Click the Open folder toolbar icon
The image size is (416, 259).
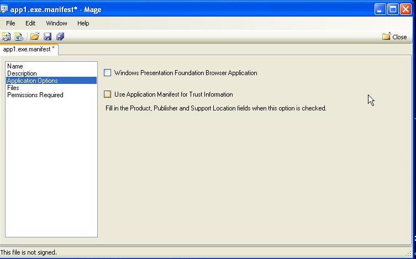pos(35,36)
